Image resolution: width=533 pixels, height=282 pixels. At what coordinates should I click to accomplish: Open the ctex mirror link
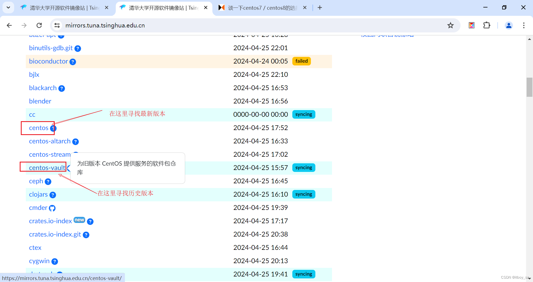35,248
